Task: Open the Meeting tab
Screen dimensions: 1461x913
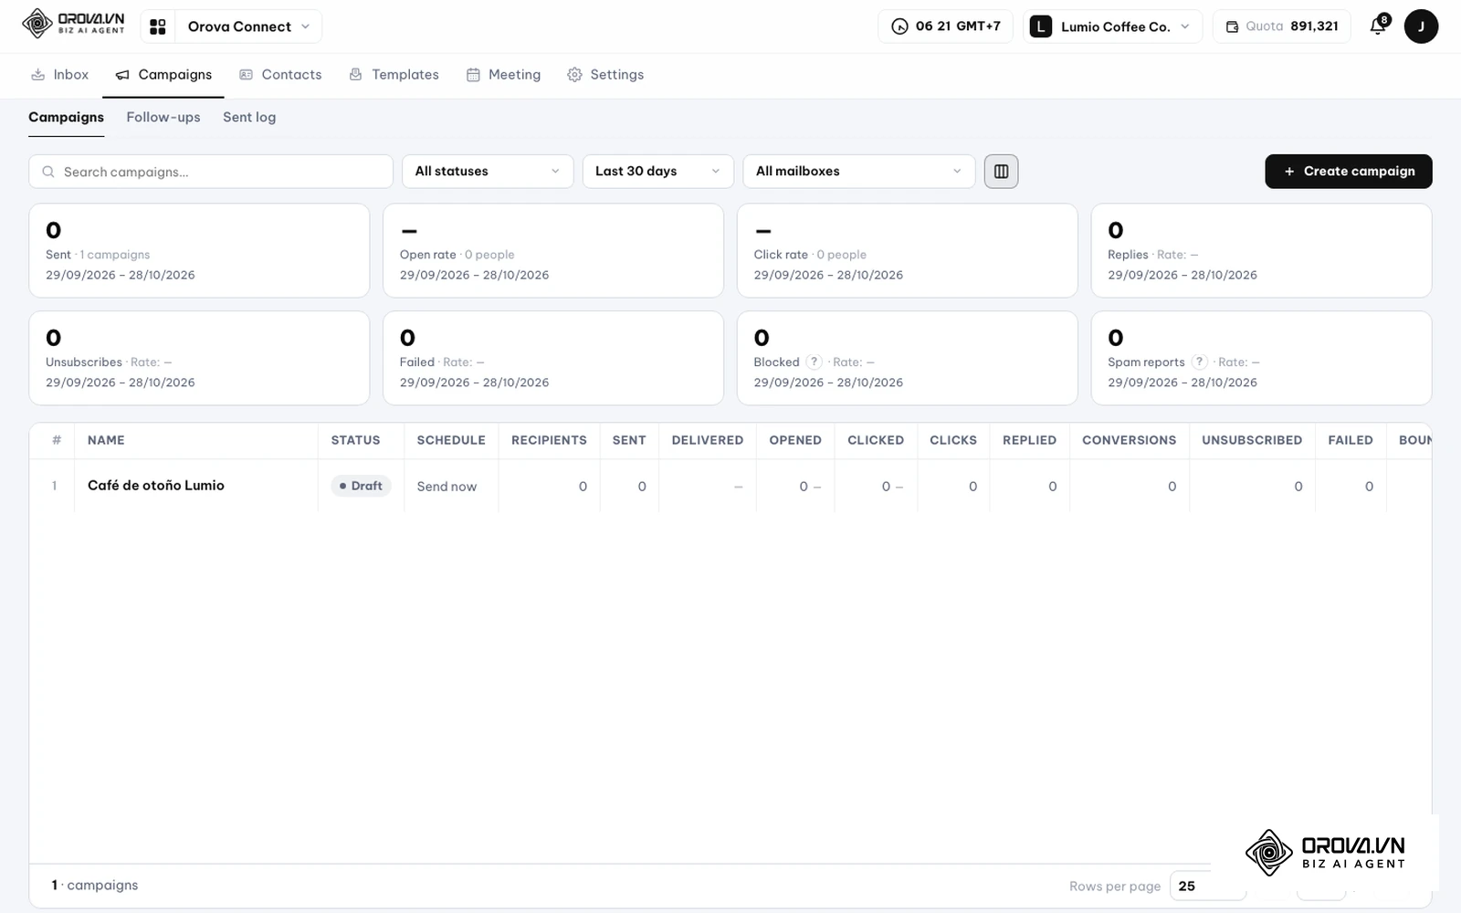Action: pos(503,75)
